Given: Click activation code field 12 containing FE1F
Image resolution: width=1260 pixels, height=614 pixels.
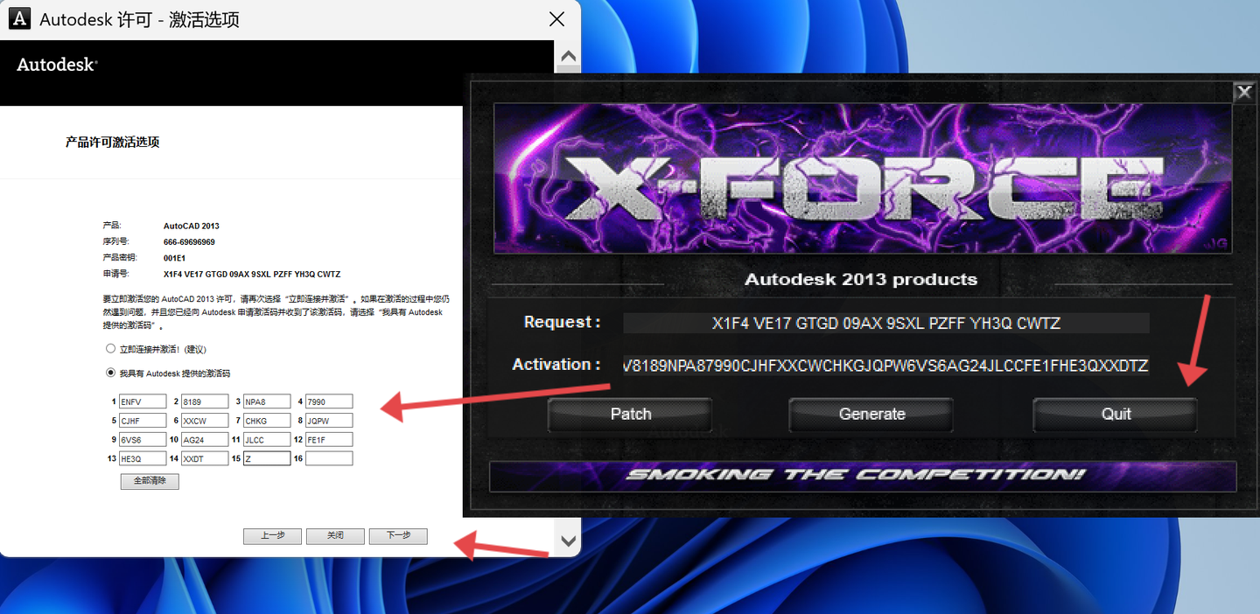Looking at the screenshot, I should point(329,440).
